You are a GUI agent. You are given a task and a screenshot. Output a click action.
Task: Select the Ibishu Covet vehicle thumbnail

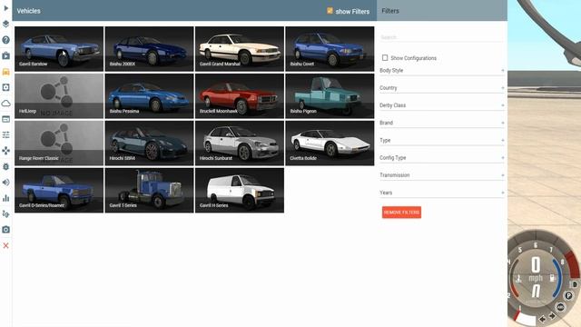coord(330,48)
